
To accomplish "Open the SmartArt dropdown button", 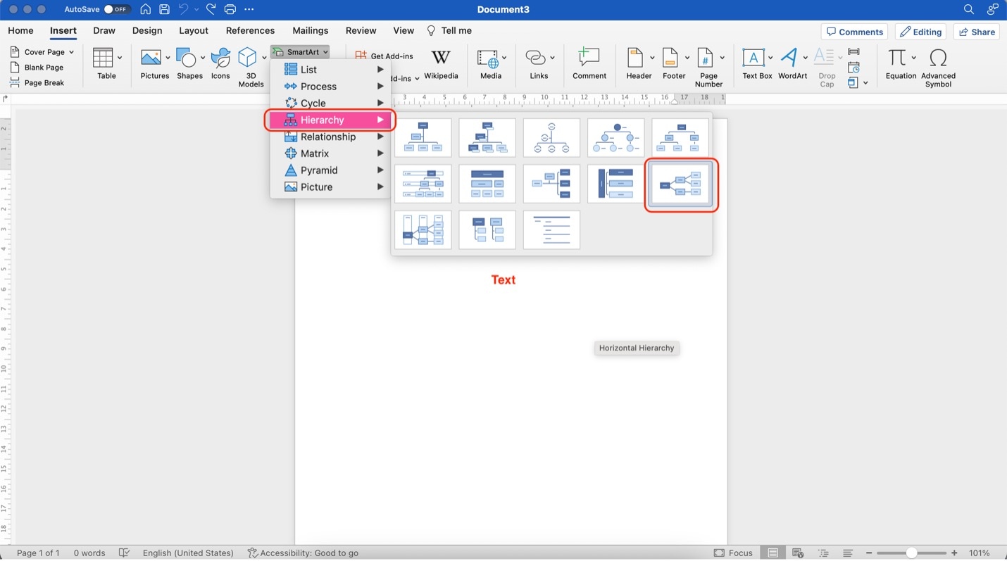I will point(301,52).
